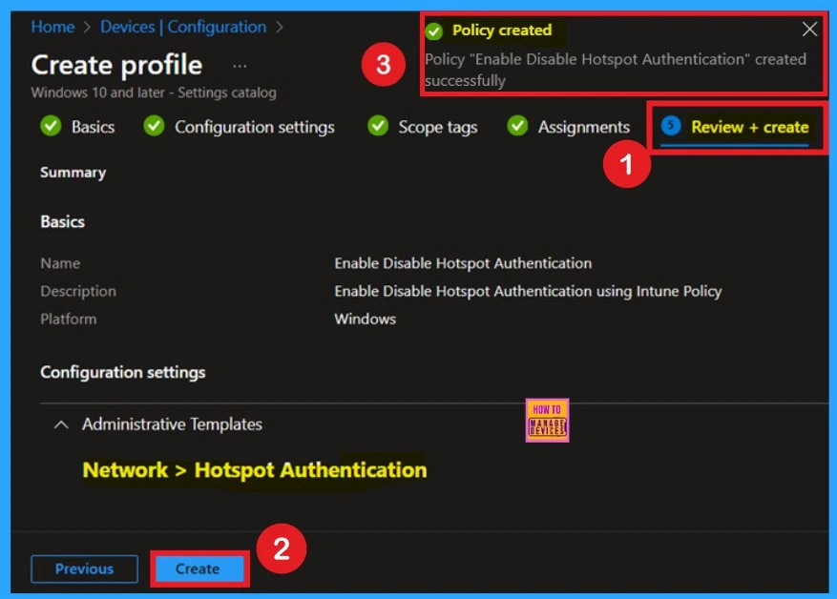This screenshot has width=837, height=599.
Task: Click the description value mentioning Intune Policy
Action: 528,291
